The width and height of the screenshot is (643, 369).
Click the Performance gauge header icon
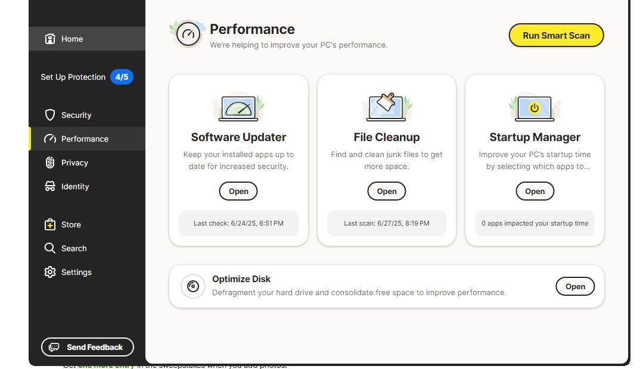point(188,35)
